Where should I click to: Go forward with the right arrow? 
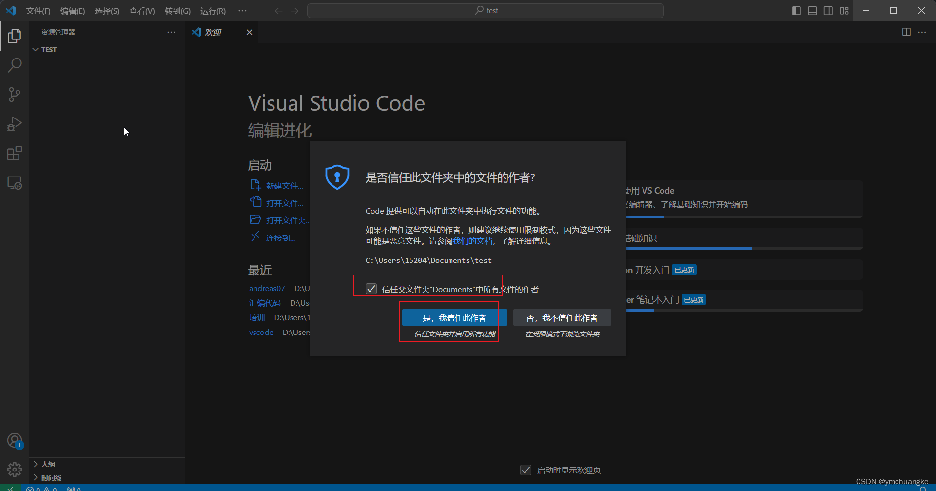pos(294,11)
